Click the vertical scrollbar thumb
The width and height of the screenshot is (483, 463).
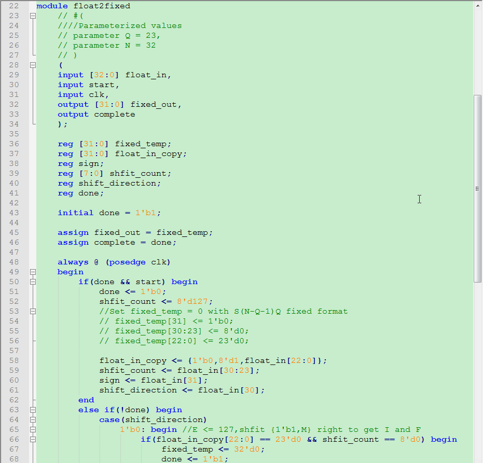coord(478,188)
